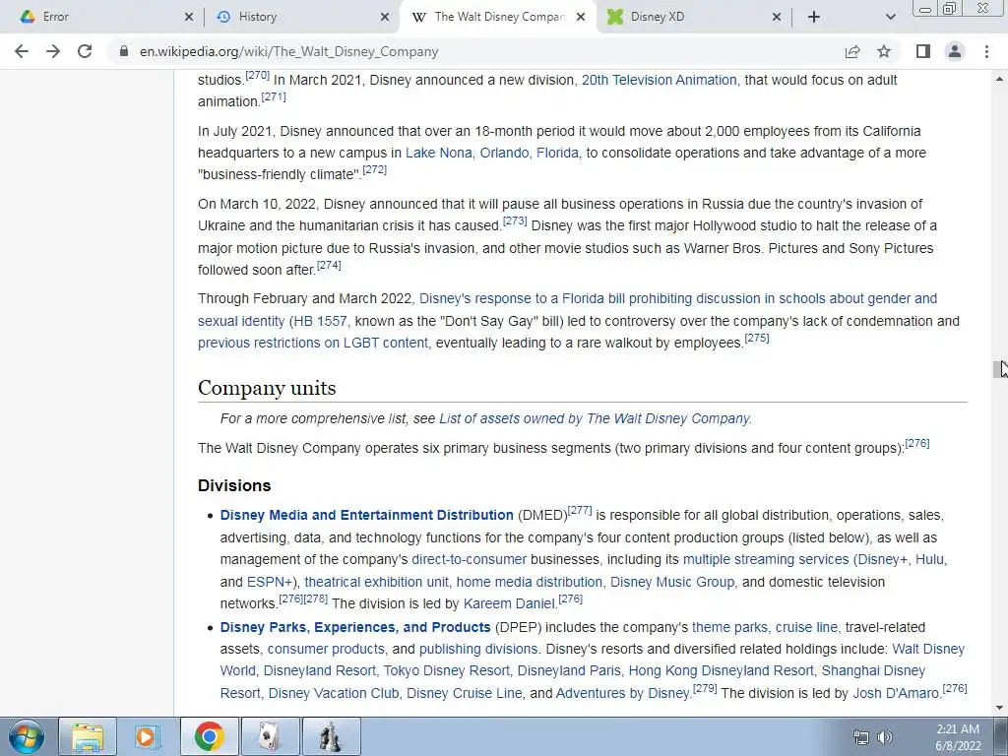Click the page scrollbar thumb
Viewport: 1008px width, 756px height.
pyautogui.click(x=999, y=369)
